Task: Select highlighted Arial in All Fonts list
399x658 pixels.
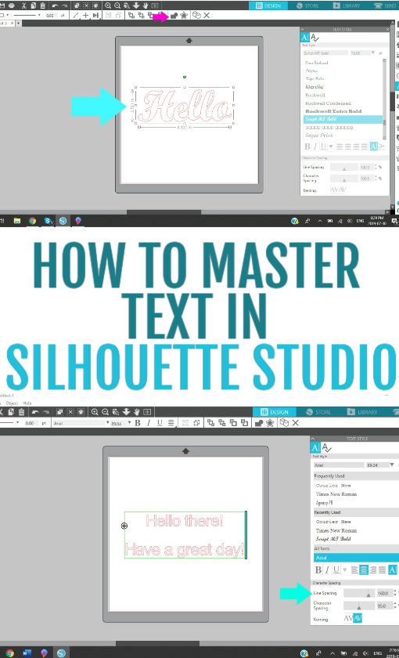Action: [x=356, y=558]
